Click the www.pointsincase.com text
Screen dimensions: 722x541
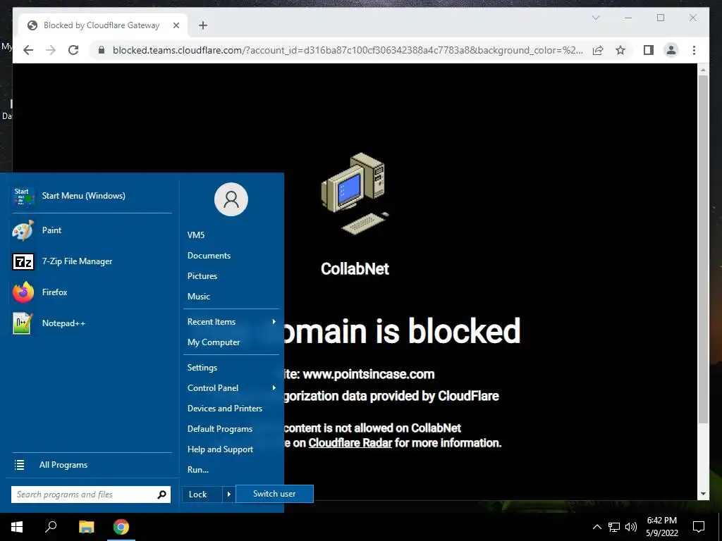(368, 374)
